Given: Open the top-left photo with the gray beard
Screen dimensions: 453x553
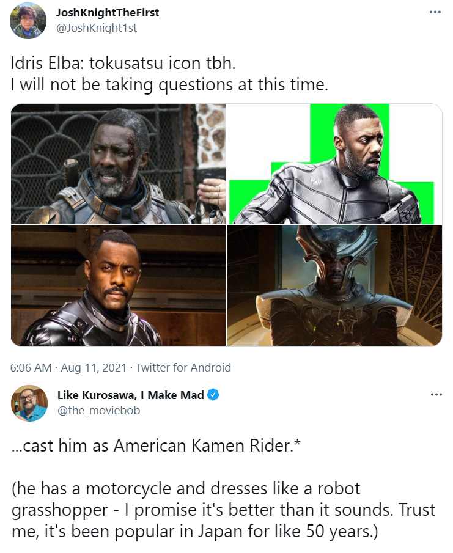Looking at the screenshot, I should pos(118,164).
